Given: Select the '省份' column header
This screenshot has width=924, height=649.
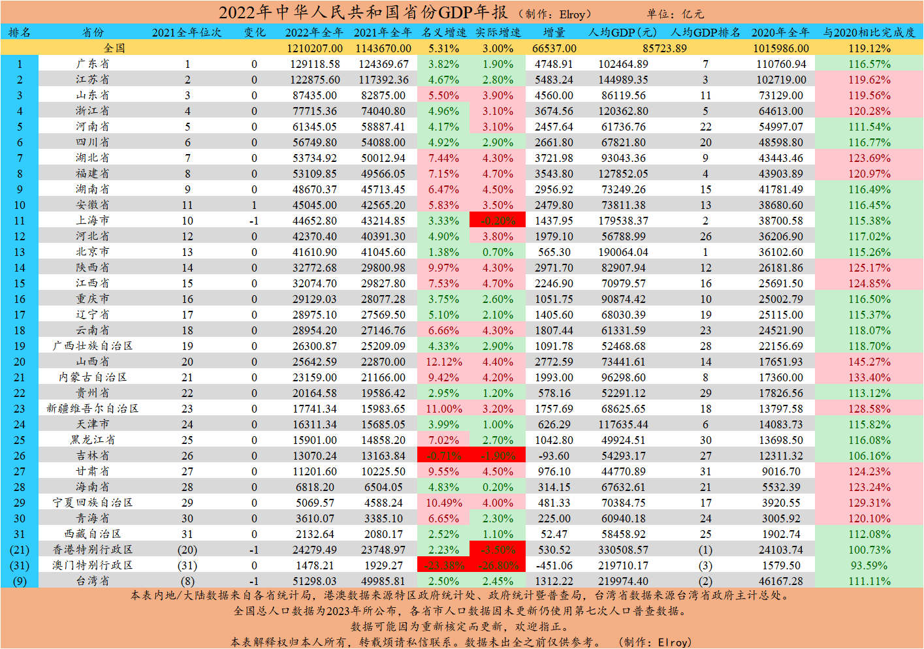Looking at the screenshot, I should coord(93,32).
